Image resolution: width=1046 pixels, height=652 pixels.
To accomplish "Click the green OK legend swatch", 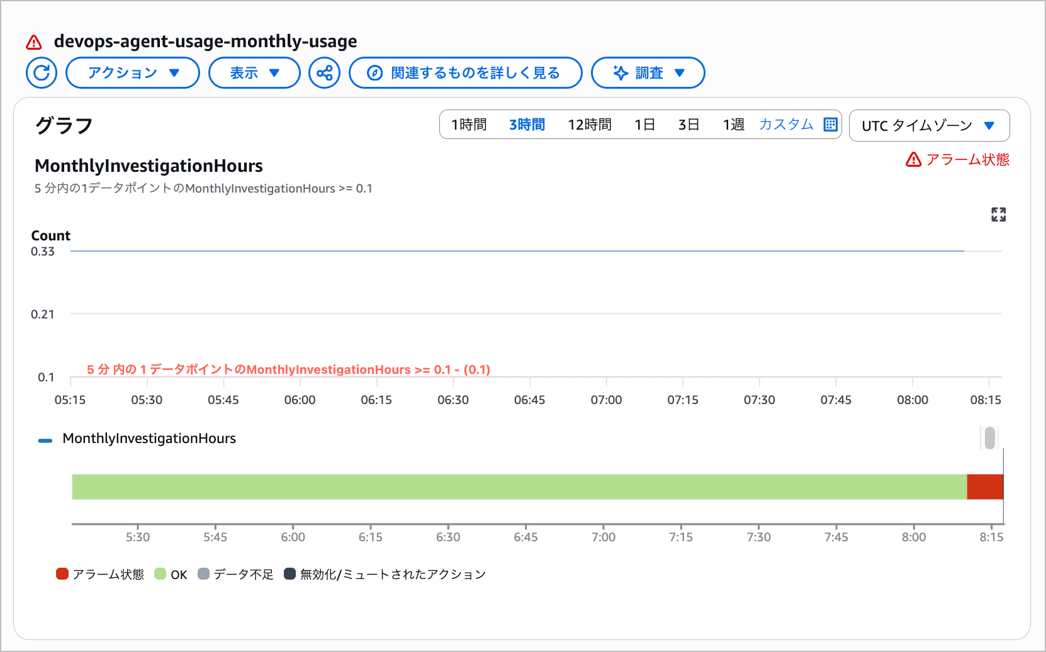I will pos(160,574).
